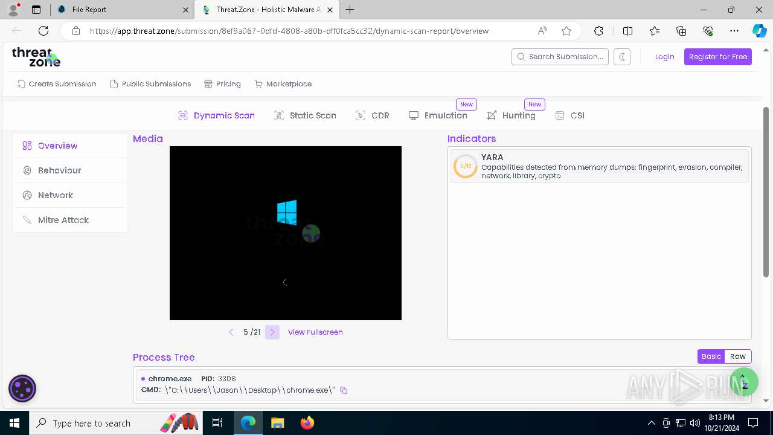Open the CDR tab
The height and width of the screenshot is (435, 773).
point(372,115)
